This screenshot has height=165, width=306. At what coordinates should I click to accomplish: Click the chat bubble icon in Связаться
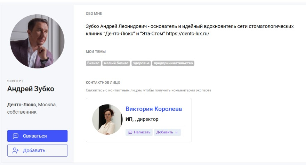(x=16, y=136)
